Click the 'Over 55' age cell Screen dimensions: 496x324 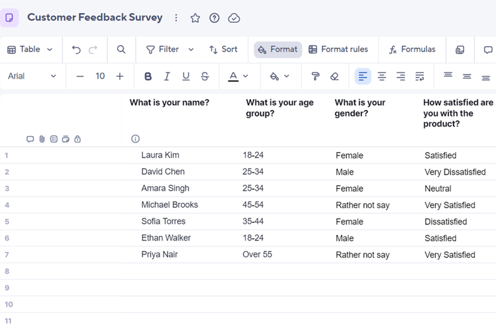click(x=257, y=254)
